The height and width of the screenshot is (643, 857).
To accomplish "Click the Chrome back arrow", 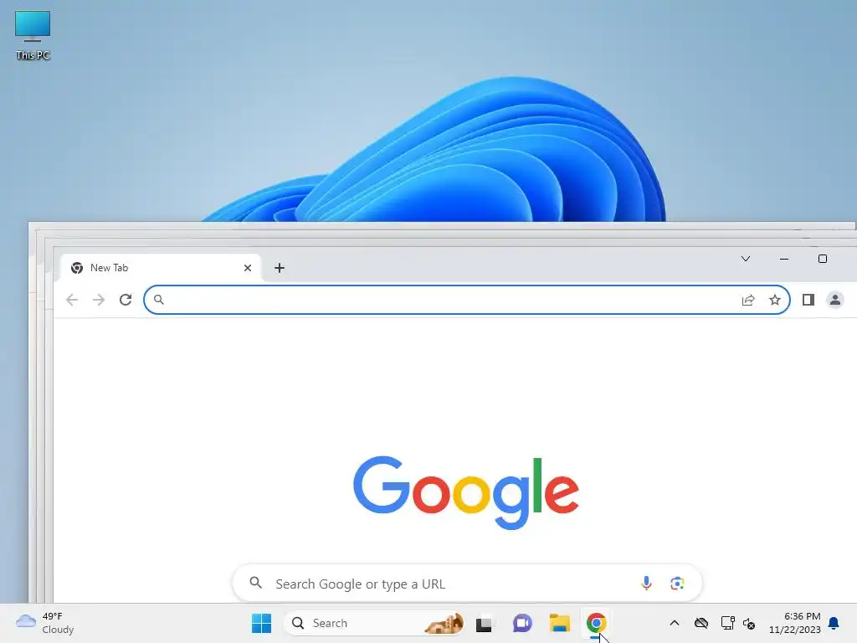I will 72,300.
